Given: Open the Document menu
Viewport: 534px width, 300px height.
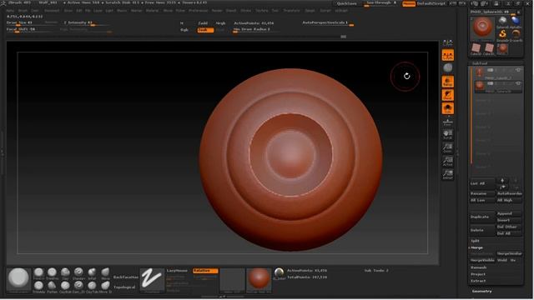Looking at the screenshot, I should pos(52,11).
